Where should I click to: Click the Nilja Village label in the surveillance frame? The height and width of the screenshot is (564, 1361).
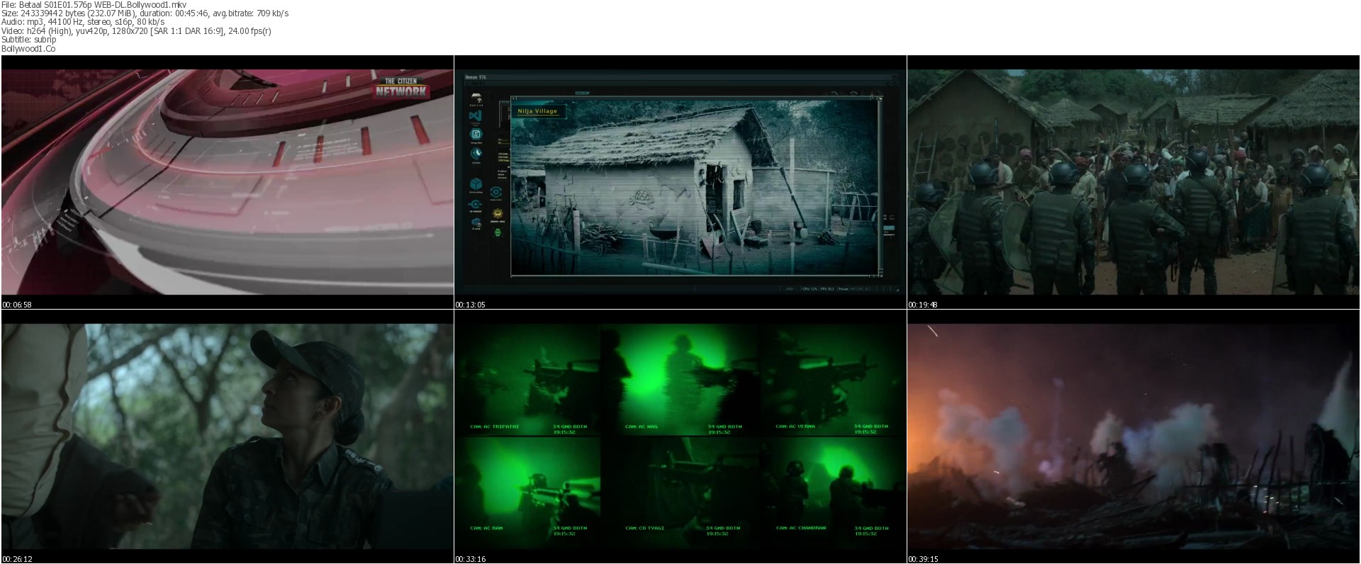pyautogui.click(x=537, y=111)
